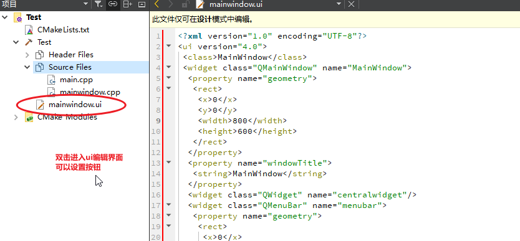Click the width value 800

pyautogui.click(x=240, y=121)
